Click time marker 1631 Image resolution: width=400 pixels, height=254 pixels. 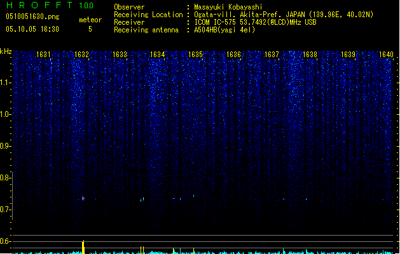click(x=43, y=55)
